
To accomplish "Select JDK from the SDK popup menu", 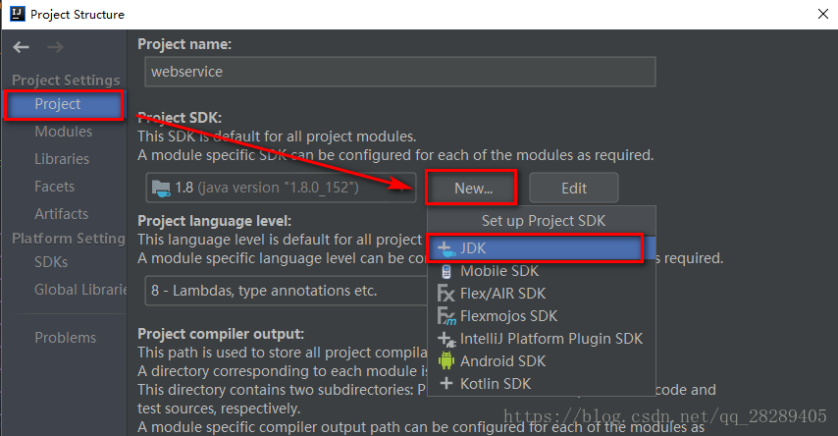I will [x=535, y=248].
